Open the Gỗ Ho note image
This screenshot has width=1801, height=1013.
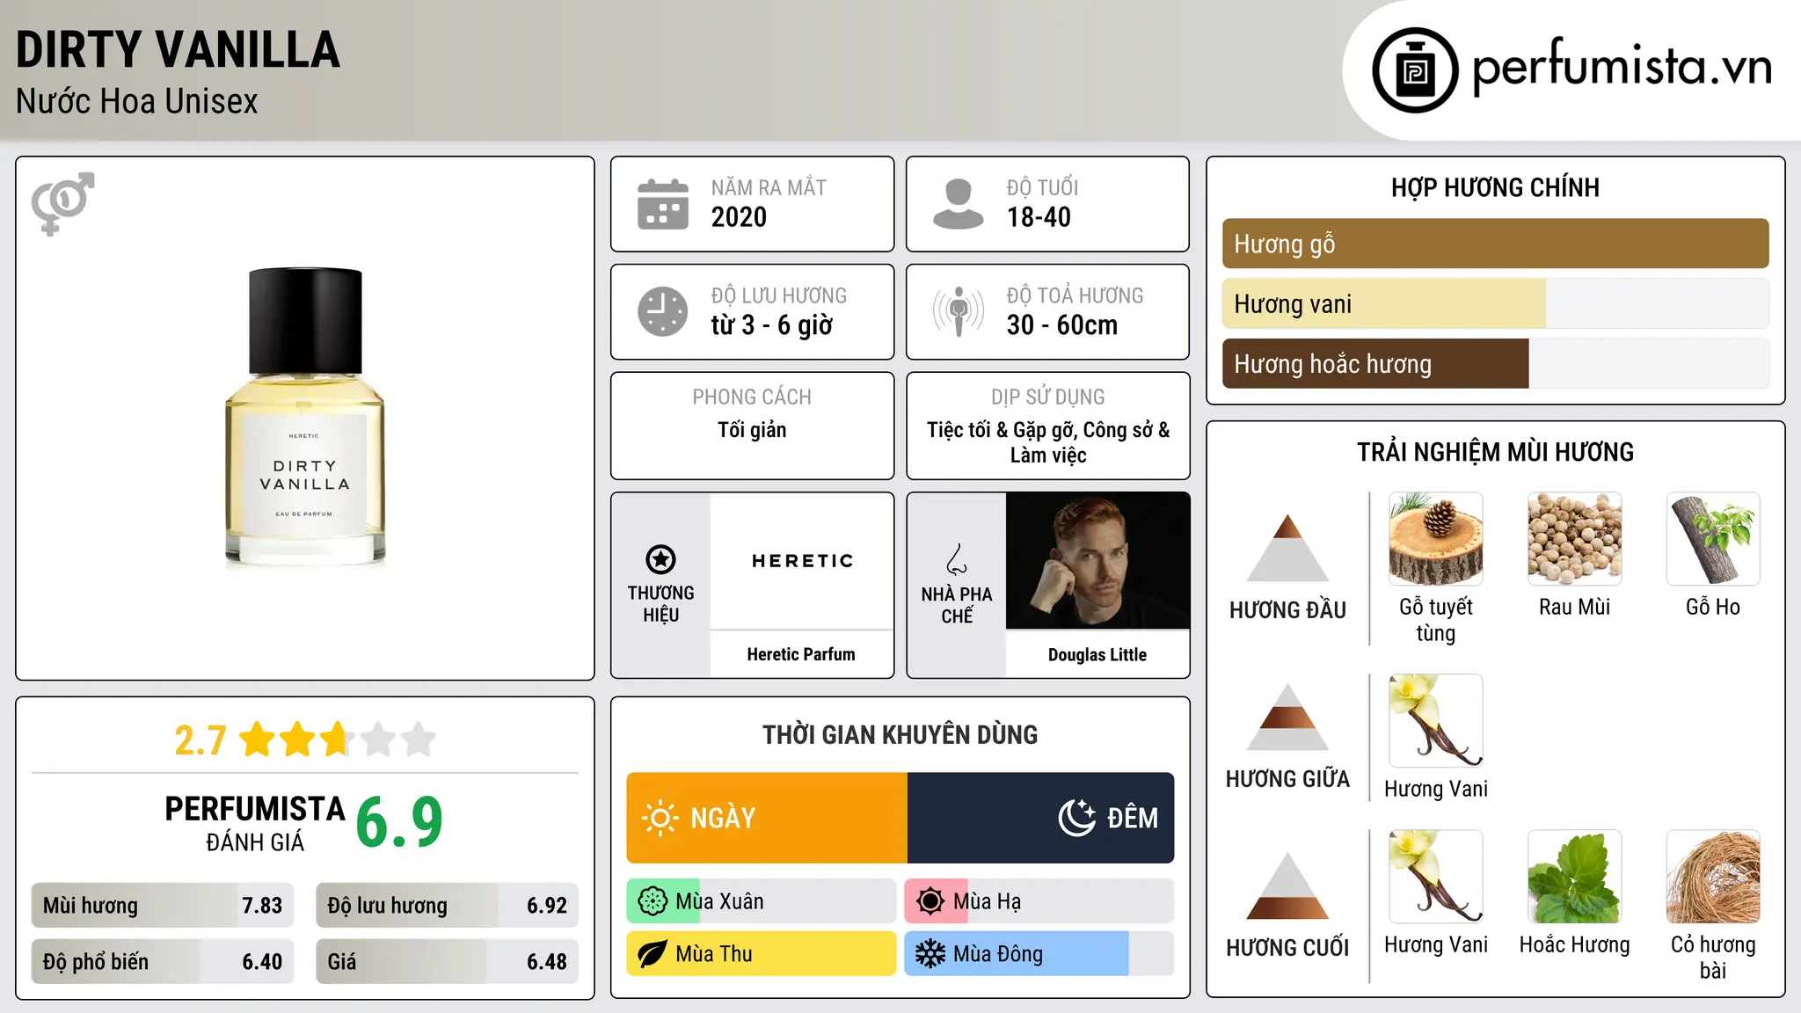tap(1713, 539)
